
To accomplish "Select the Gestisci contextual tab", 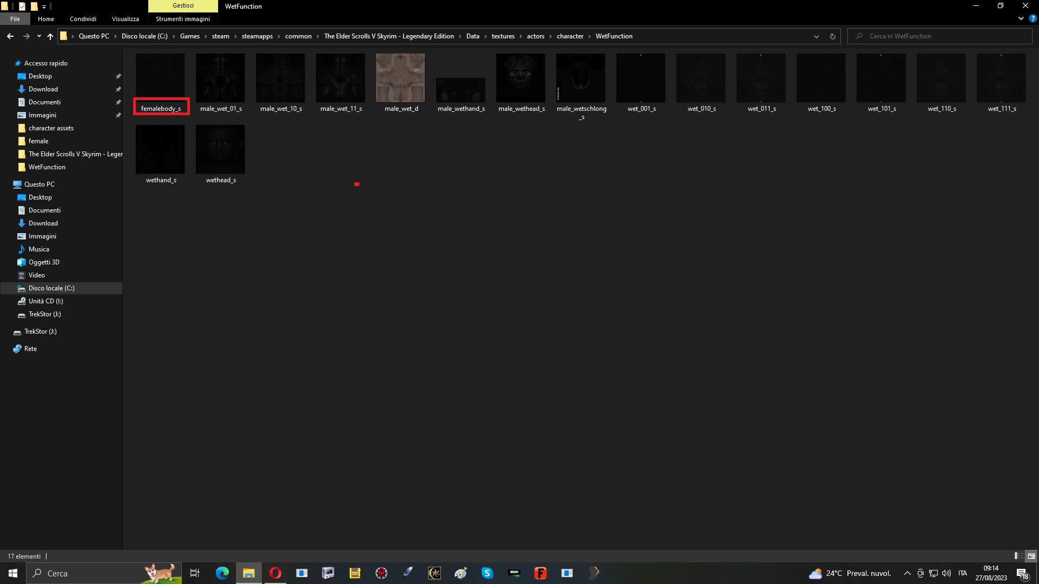I will (x=183, y=5).
